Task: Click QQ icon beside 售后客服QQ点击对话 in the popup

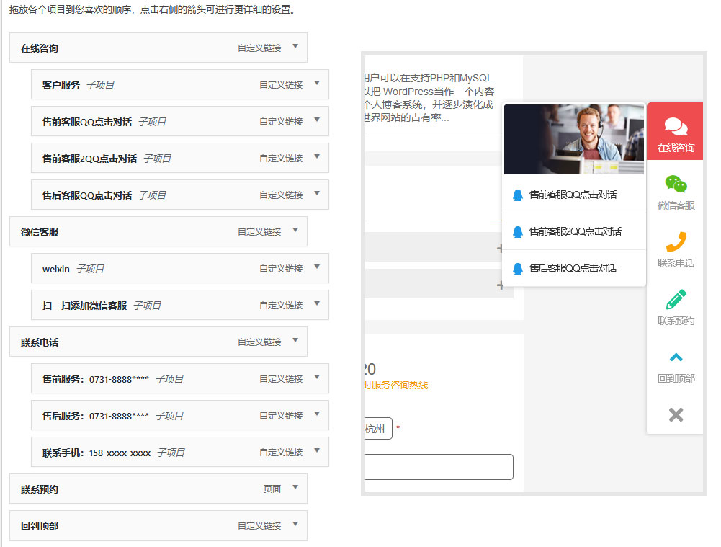Action: pyautogui.click(x=517, y=268)
